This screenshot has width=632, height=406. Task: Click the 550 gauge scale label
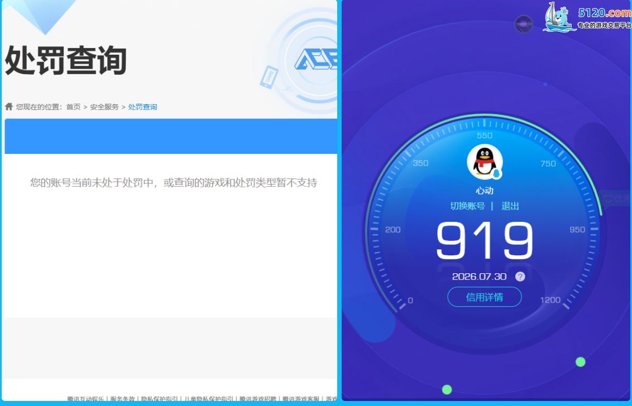click(485, 136)
